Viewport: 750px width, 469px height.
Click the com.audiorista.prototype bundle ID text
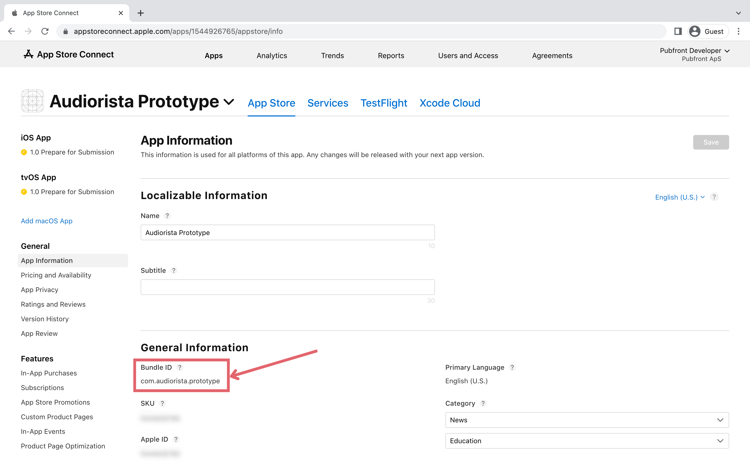pos(180,381)
